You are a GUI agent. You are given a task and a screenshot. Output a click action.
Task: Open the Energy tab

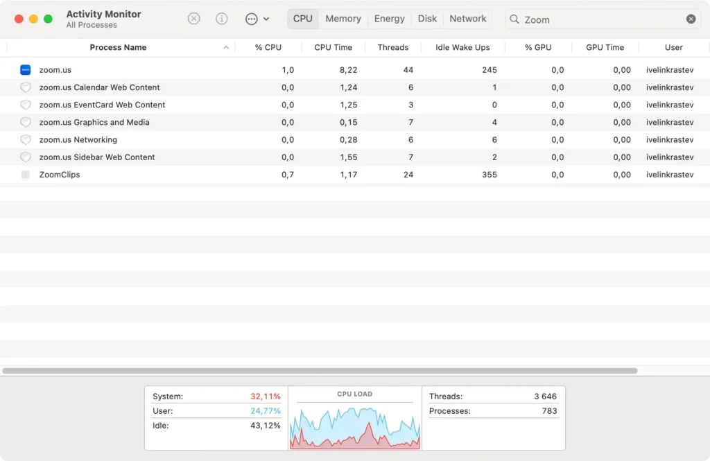point(390,19)
